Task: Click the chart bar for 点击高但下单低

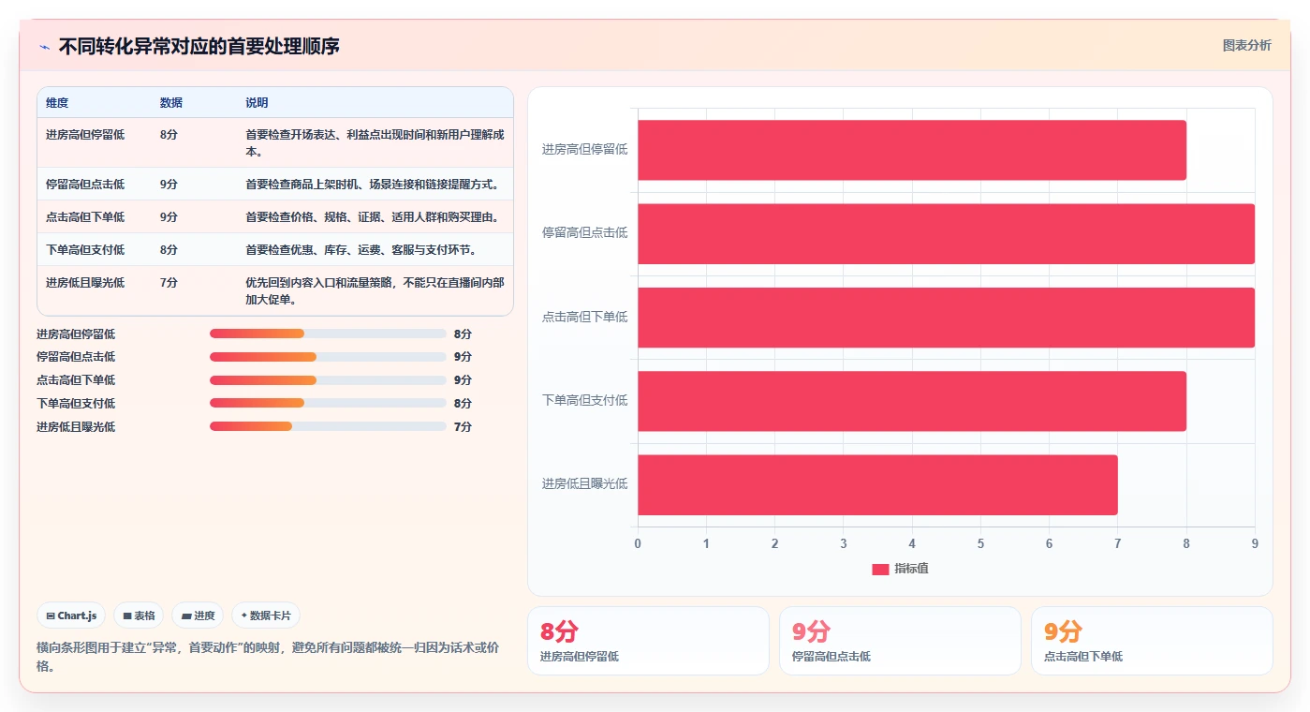Action: pyautogui.click(x=946, y=318)
